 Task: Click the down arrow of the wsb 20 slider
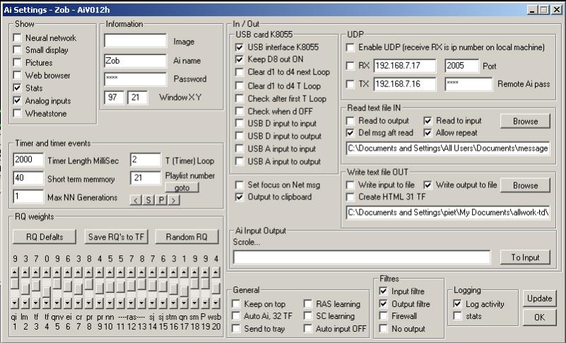coord(216,304)
